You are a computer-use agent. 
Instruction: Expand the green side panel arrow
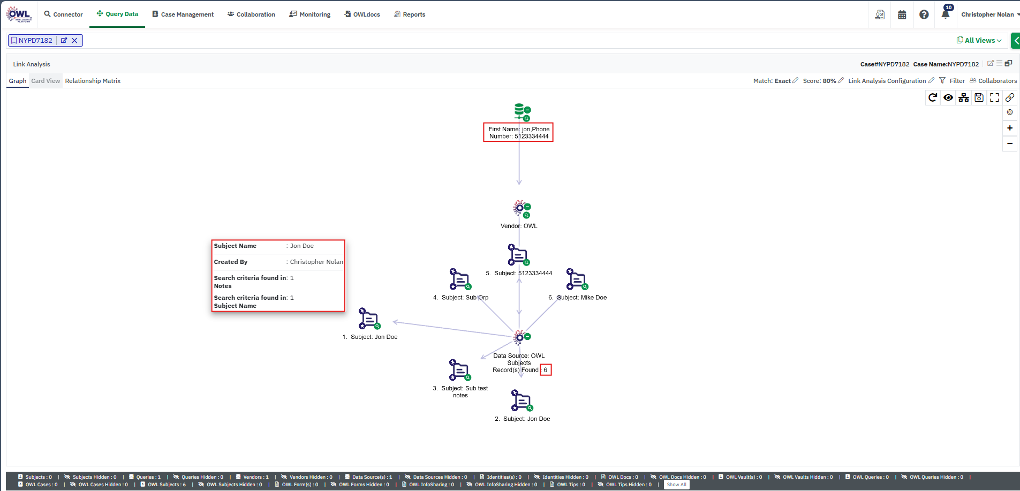(1015, 41)
